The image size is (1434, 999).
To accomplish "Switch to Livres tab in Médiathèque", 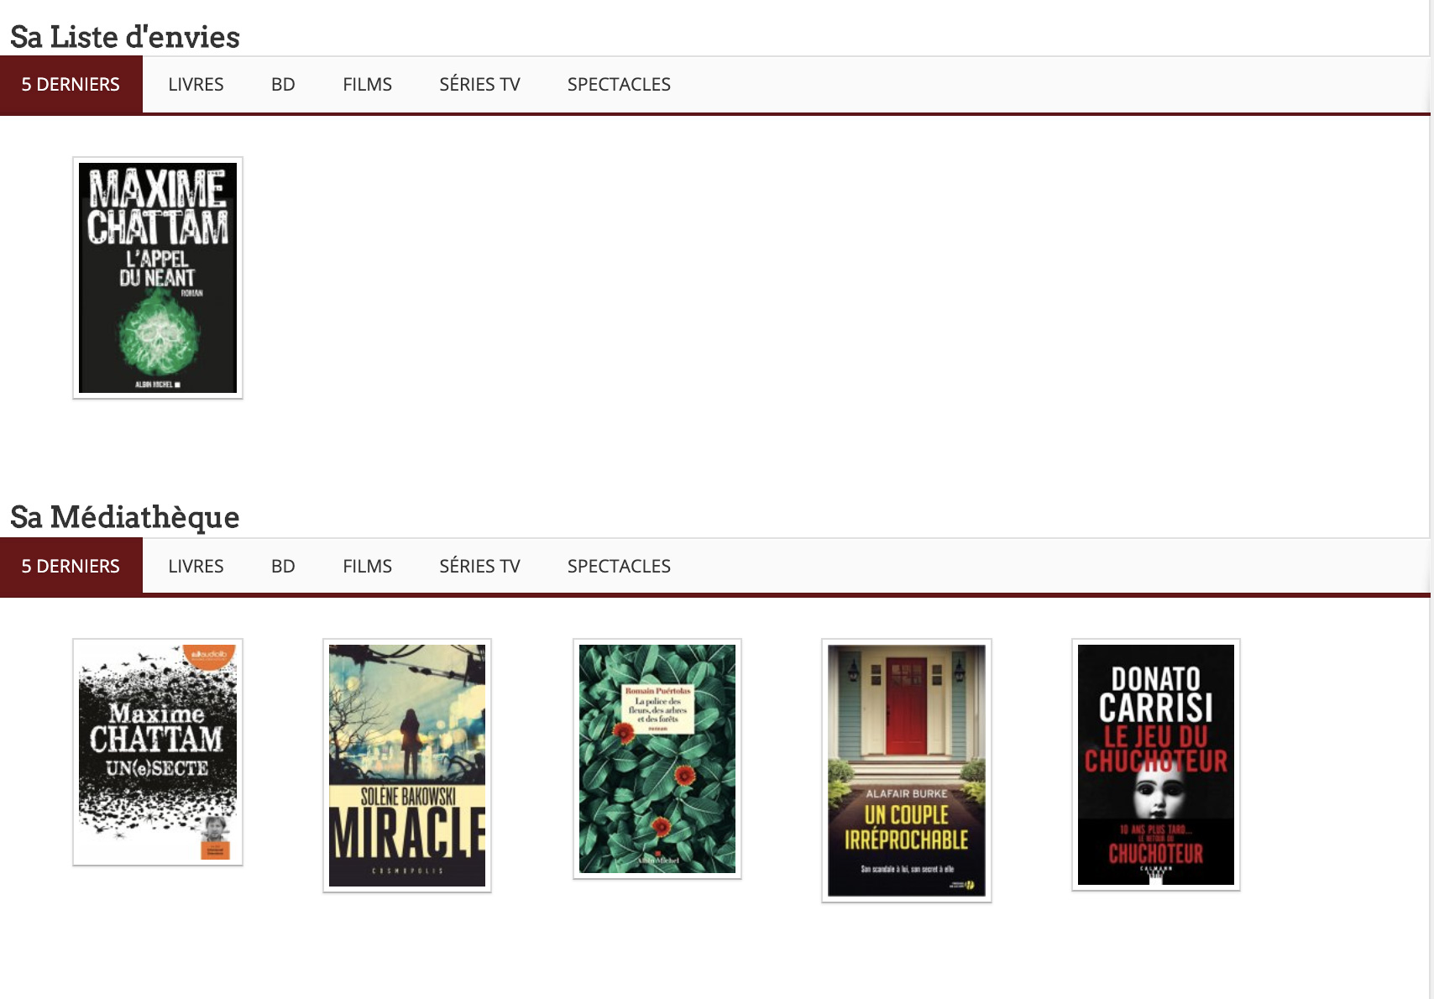I will pos(196,567).
